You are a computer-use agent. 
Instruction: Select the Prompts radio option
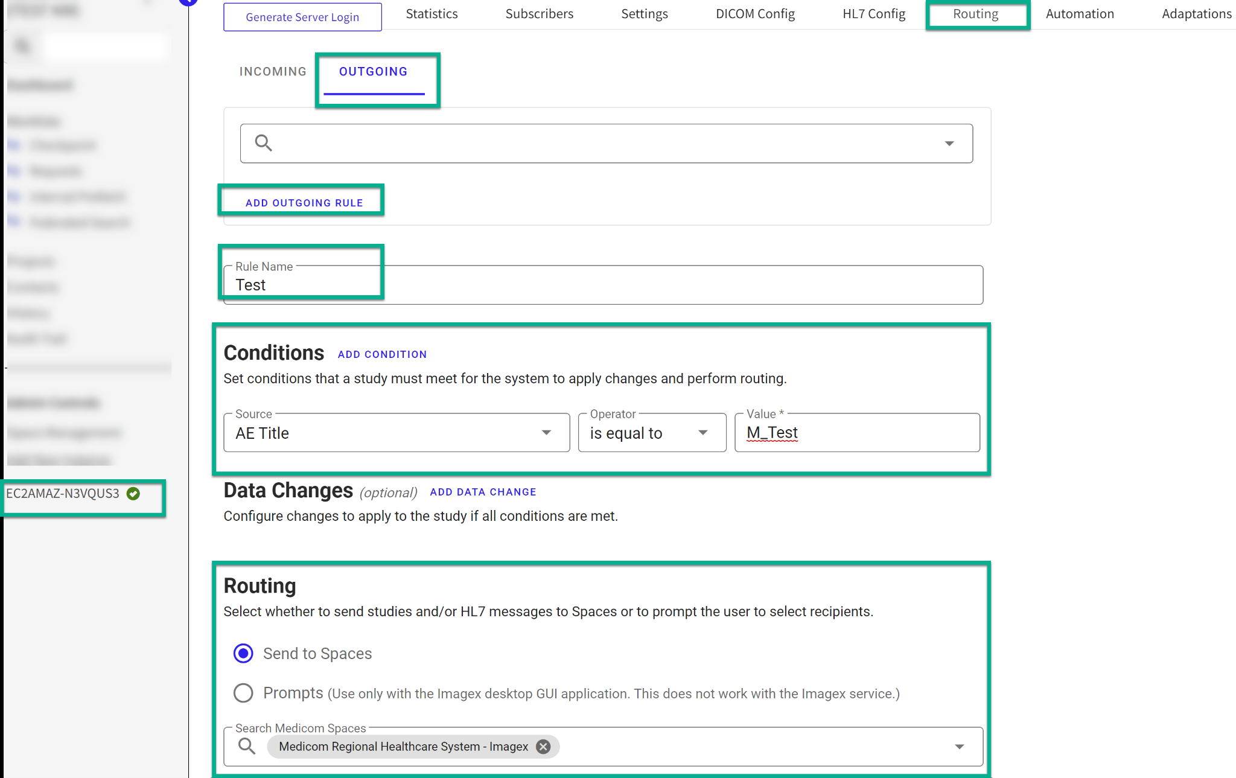pos(243,693)
